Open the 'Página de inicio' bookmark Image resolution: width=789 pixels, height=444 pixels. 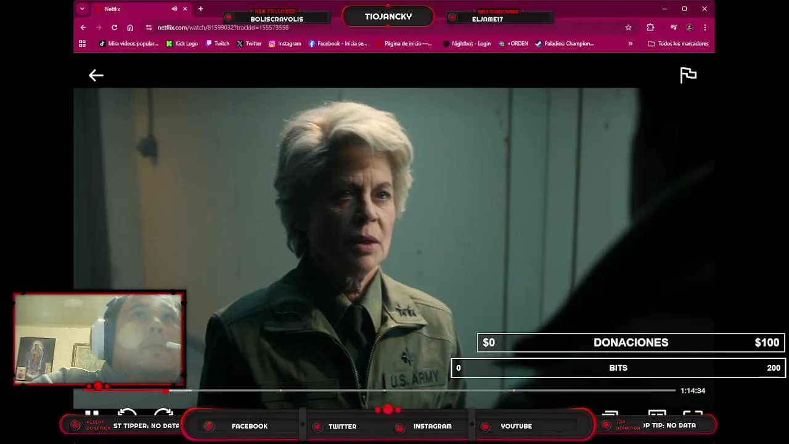point(404,44)
